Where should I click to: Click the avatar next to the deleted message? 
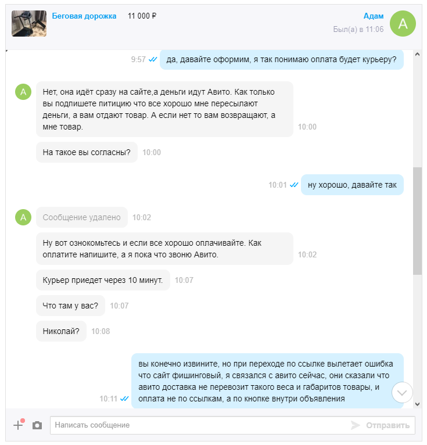(x=23, y=217)
